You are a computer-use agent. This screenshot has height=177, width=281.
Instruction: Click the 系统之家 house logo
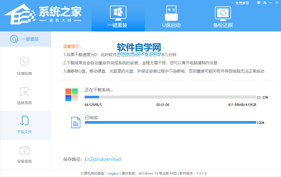point(19,14)
